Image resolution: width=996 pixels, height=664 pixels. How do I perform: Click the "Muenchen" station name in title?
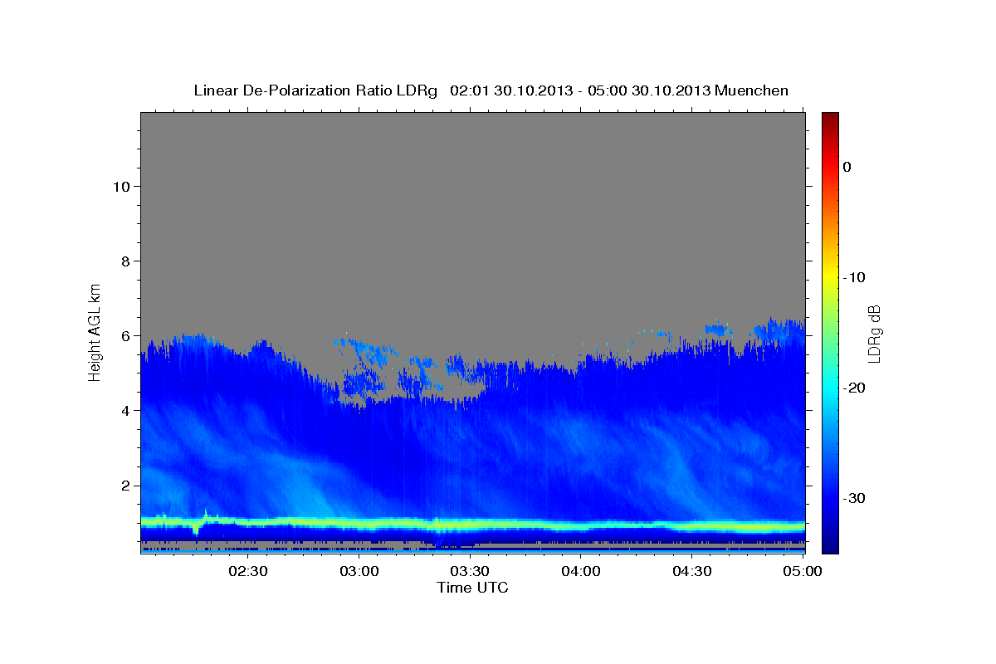pos(752,90)
